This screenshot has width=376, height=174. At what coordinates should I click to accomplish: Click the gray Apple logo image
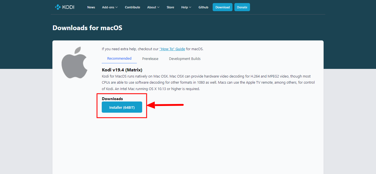coord(74,62)
